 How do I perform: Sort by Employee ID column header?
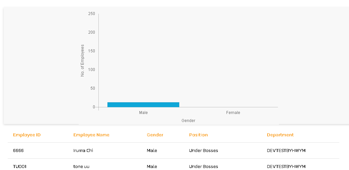tap(27, 135)
